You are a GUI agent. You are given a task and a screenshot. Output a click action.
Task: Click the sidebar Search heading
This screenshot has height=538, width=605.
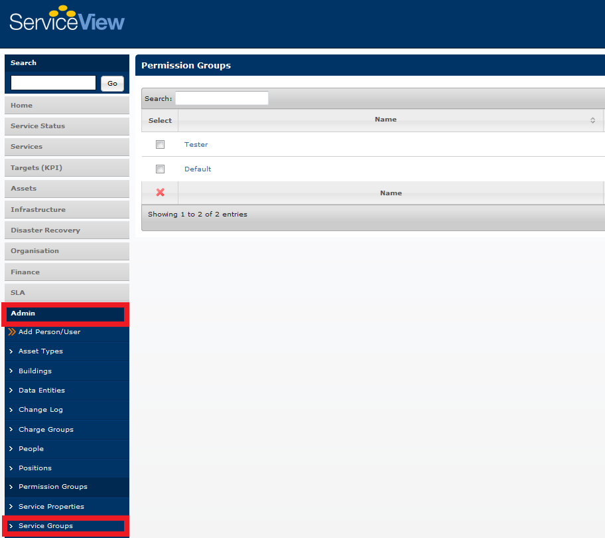coord(23,62)
